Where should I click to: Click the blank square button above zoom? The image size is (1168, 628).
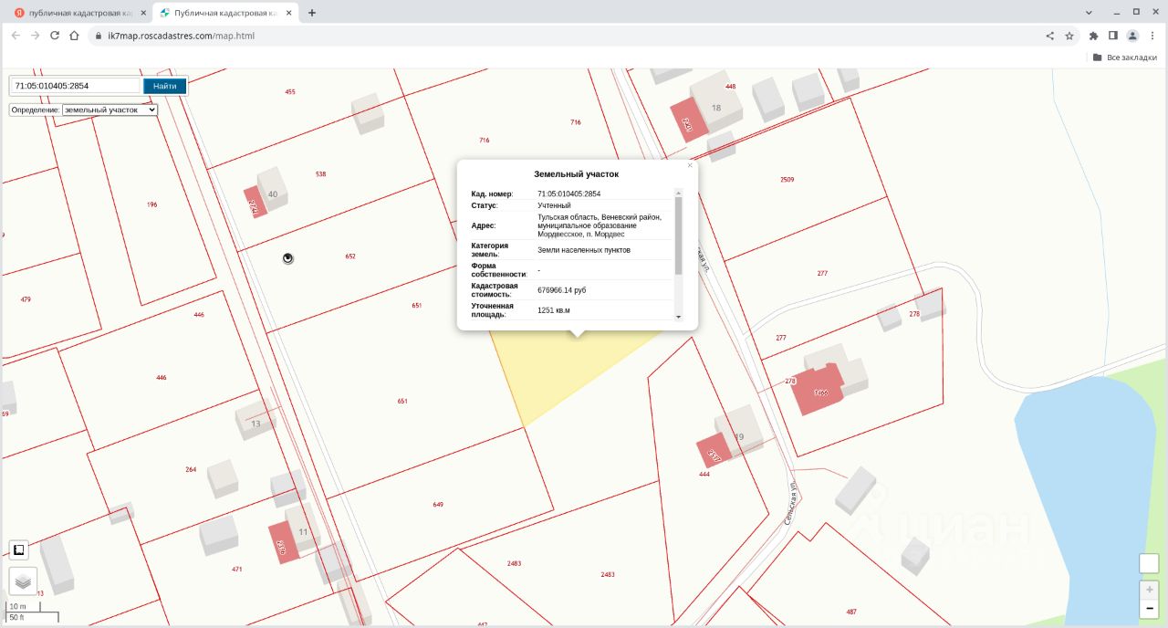coord(1150,564)
